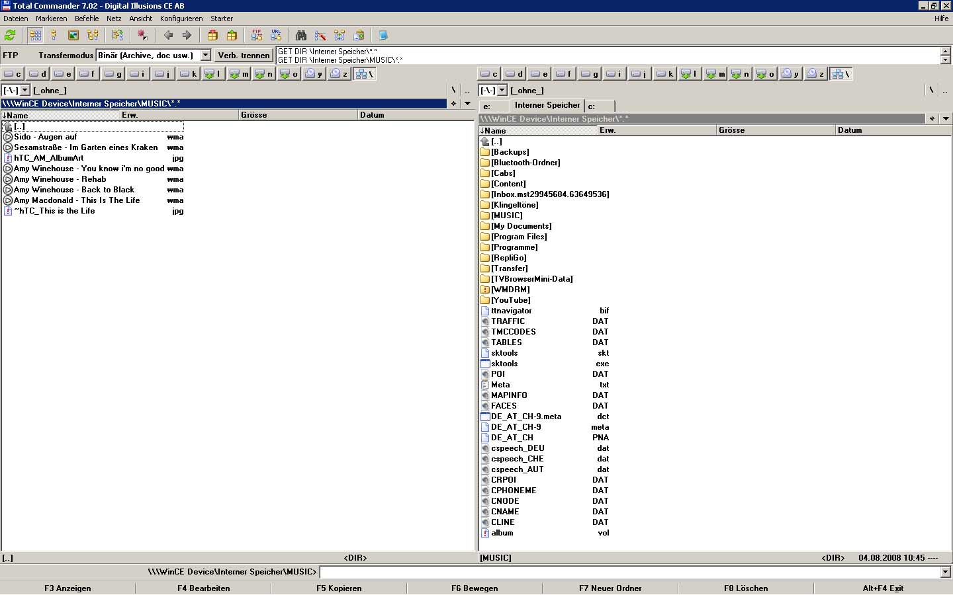Select 'Amy Winehouse - Rehab' file
This screenshot has height=595, width=953.
(x=93, y=179)
